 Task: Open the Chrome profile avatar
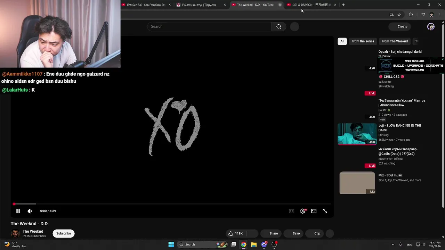point(431,15)
